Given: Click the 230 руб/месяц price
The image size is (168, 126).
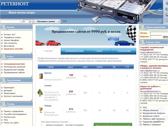Looking at the screenshot, I should point(71,93).
